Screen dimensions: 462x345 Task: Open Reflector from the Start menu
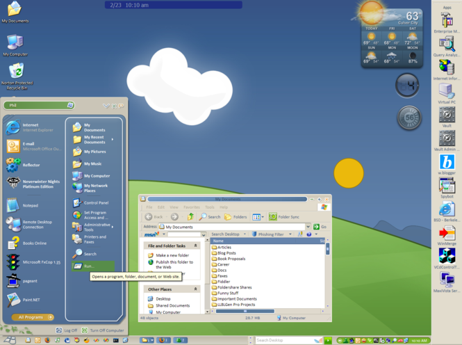(x=23, y=165)
